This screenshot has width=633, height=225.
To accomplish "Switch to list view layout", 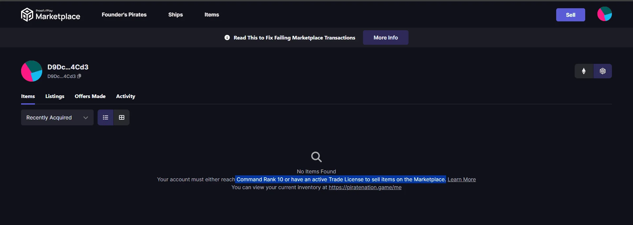I will coord(105,117).
